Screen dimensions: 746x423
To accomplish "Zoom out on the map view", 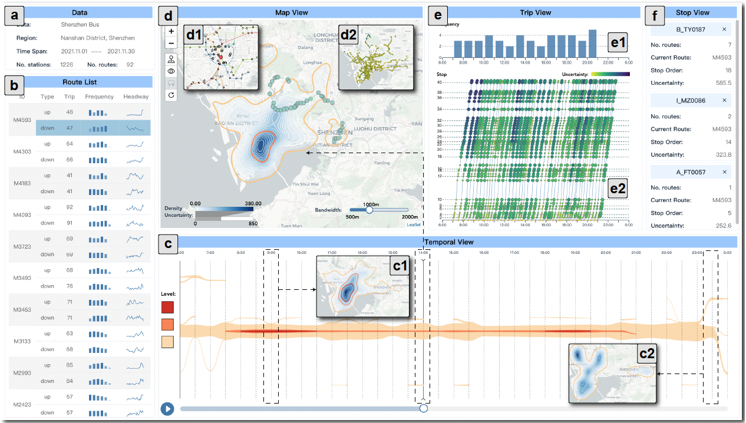I will coord(171,43).
